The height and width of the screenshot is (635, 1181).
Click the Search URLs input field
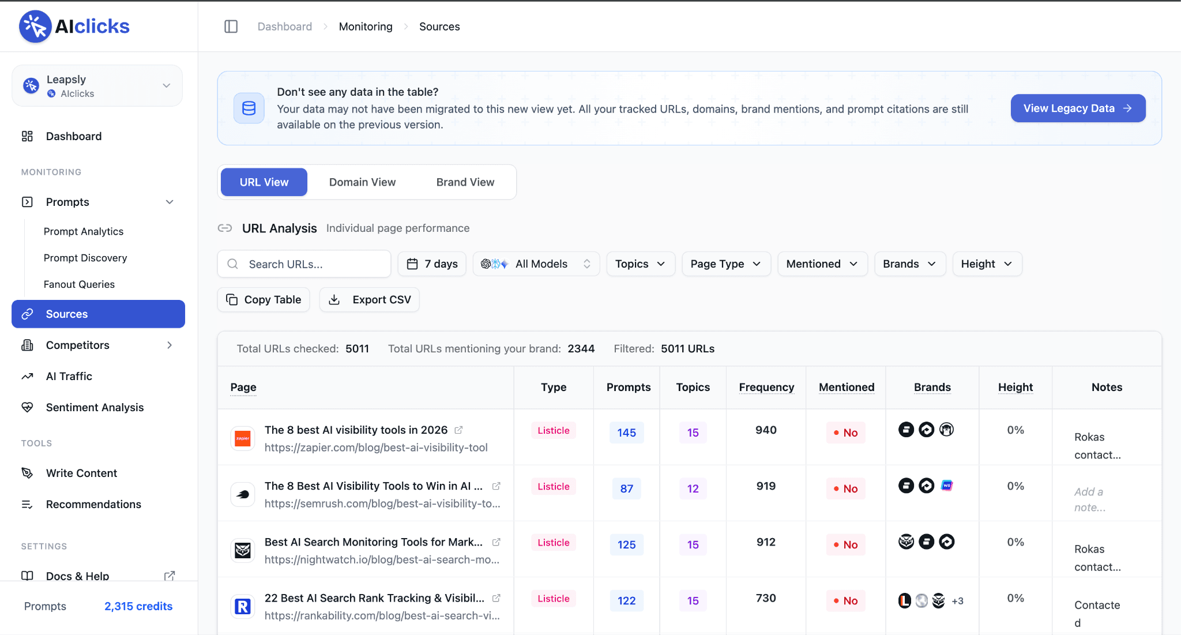click(311, 264)
